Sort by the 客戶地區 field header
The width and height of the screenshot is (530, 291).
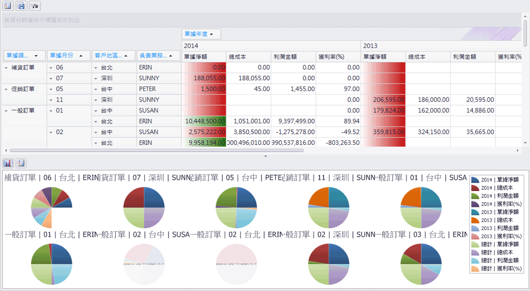[114, 56]
